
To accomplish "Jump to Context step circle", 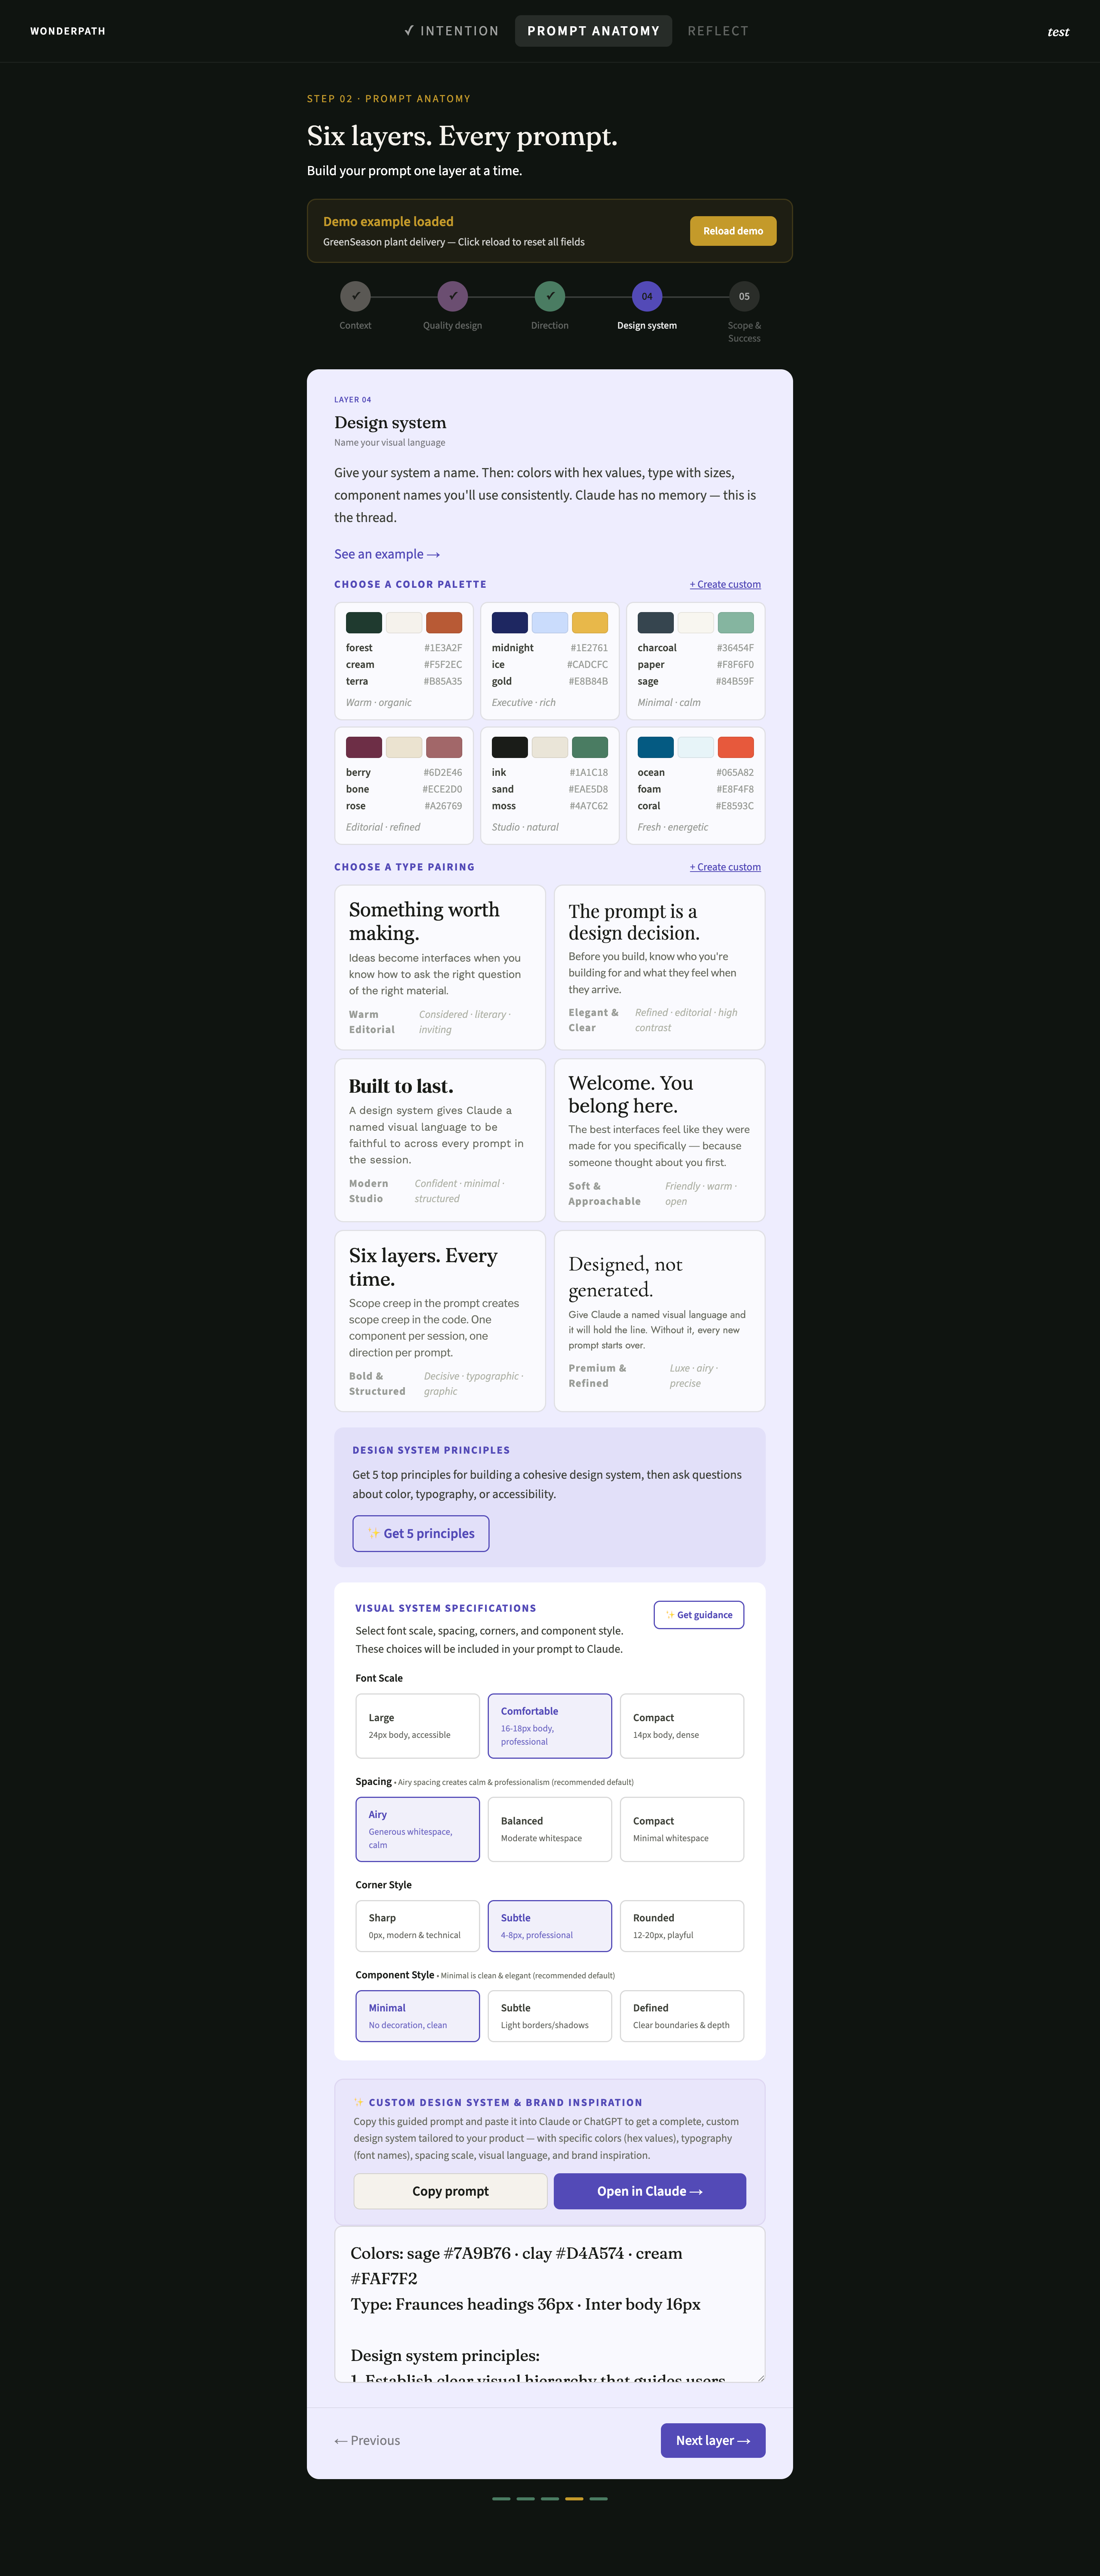I will click(355, 296).
